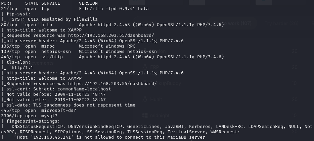The width and height of the screenshot is (314, 141).
Task: Click the PORT column header text
Action: [x=7, y=3]
